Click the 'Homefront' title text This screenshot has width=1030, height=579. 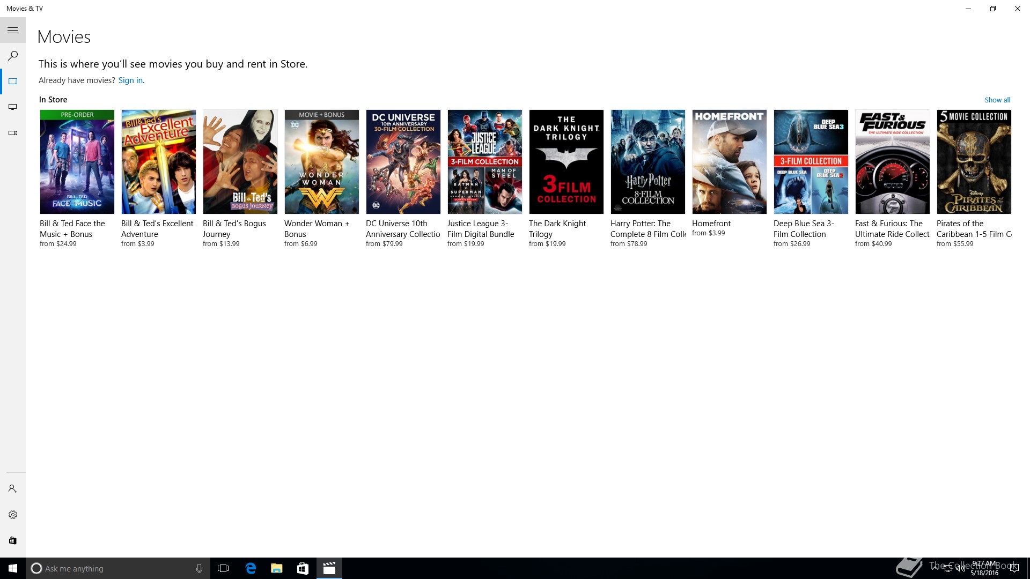click(x=711, y=224)
